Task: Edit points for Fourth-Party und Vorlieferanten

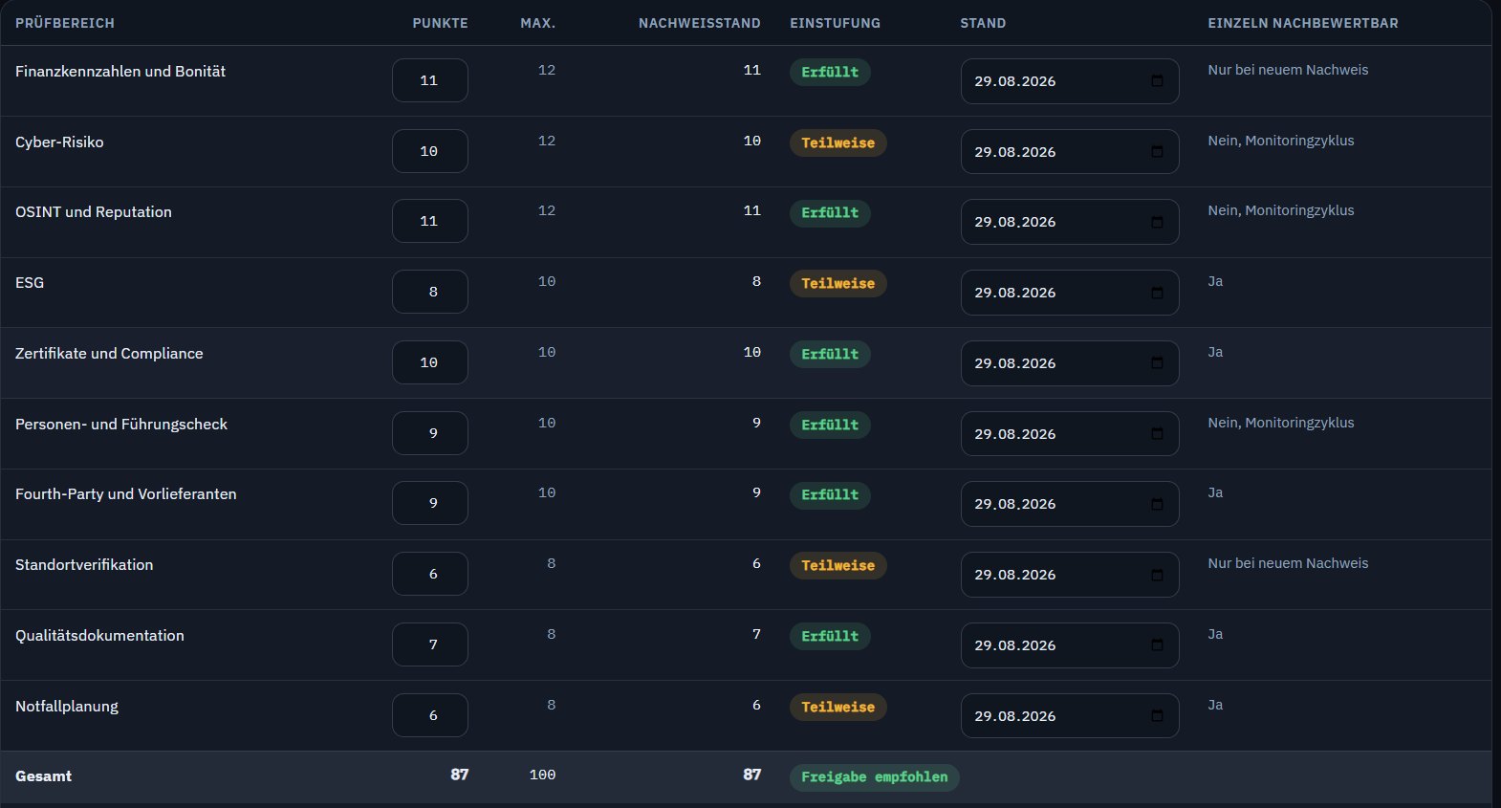Action: 430,503
